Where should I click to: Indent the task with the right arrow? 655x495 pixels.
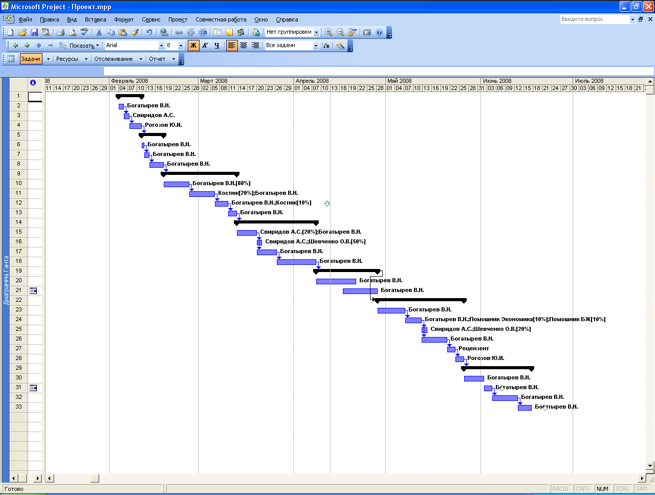(27, 46)
